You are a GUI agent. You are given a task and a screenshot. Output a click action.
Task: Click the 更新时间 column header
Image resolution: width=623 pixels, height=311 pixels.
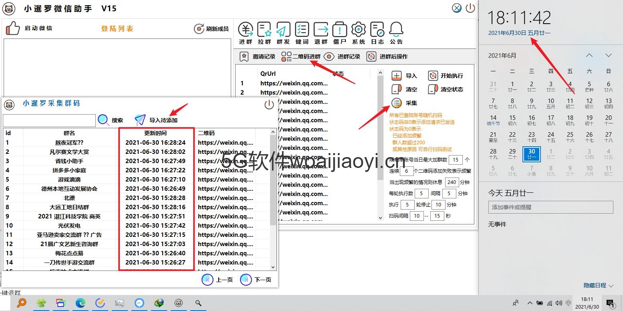(x=155, y=133)
